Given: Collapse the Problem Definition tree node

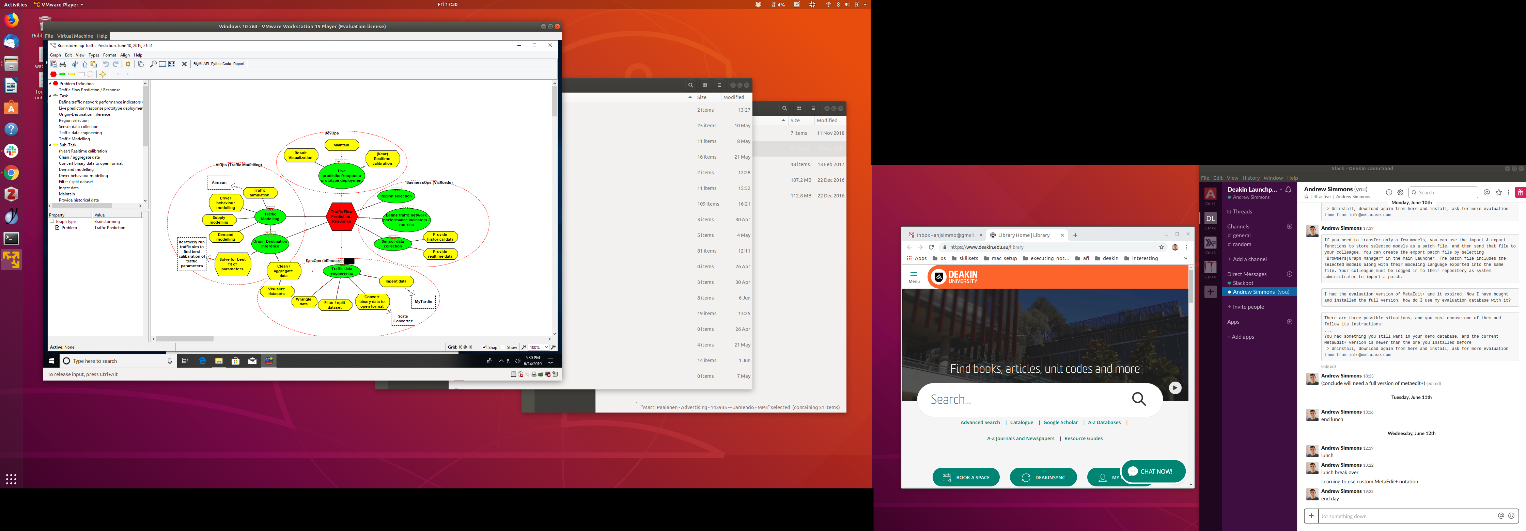Looking at the screenshot, I should pyautogui.click(x=50, y=83).
